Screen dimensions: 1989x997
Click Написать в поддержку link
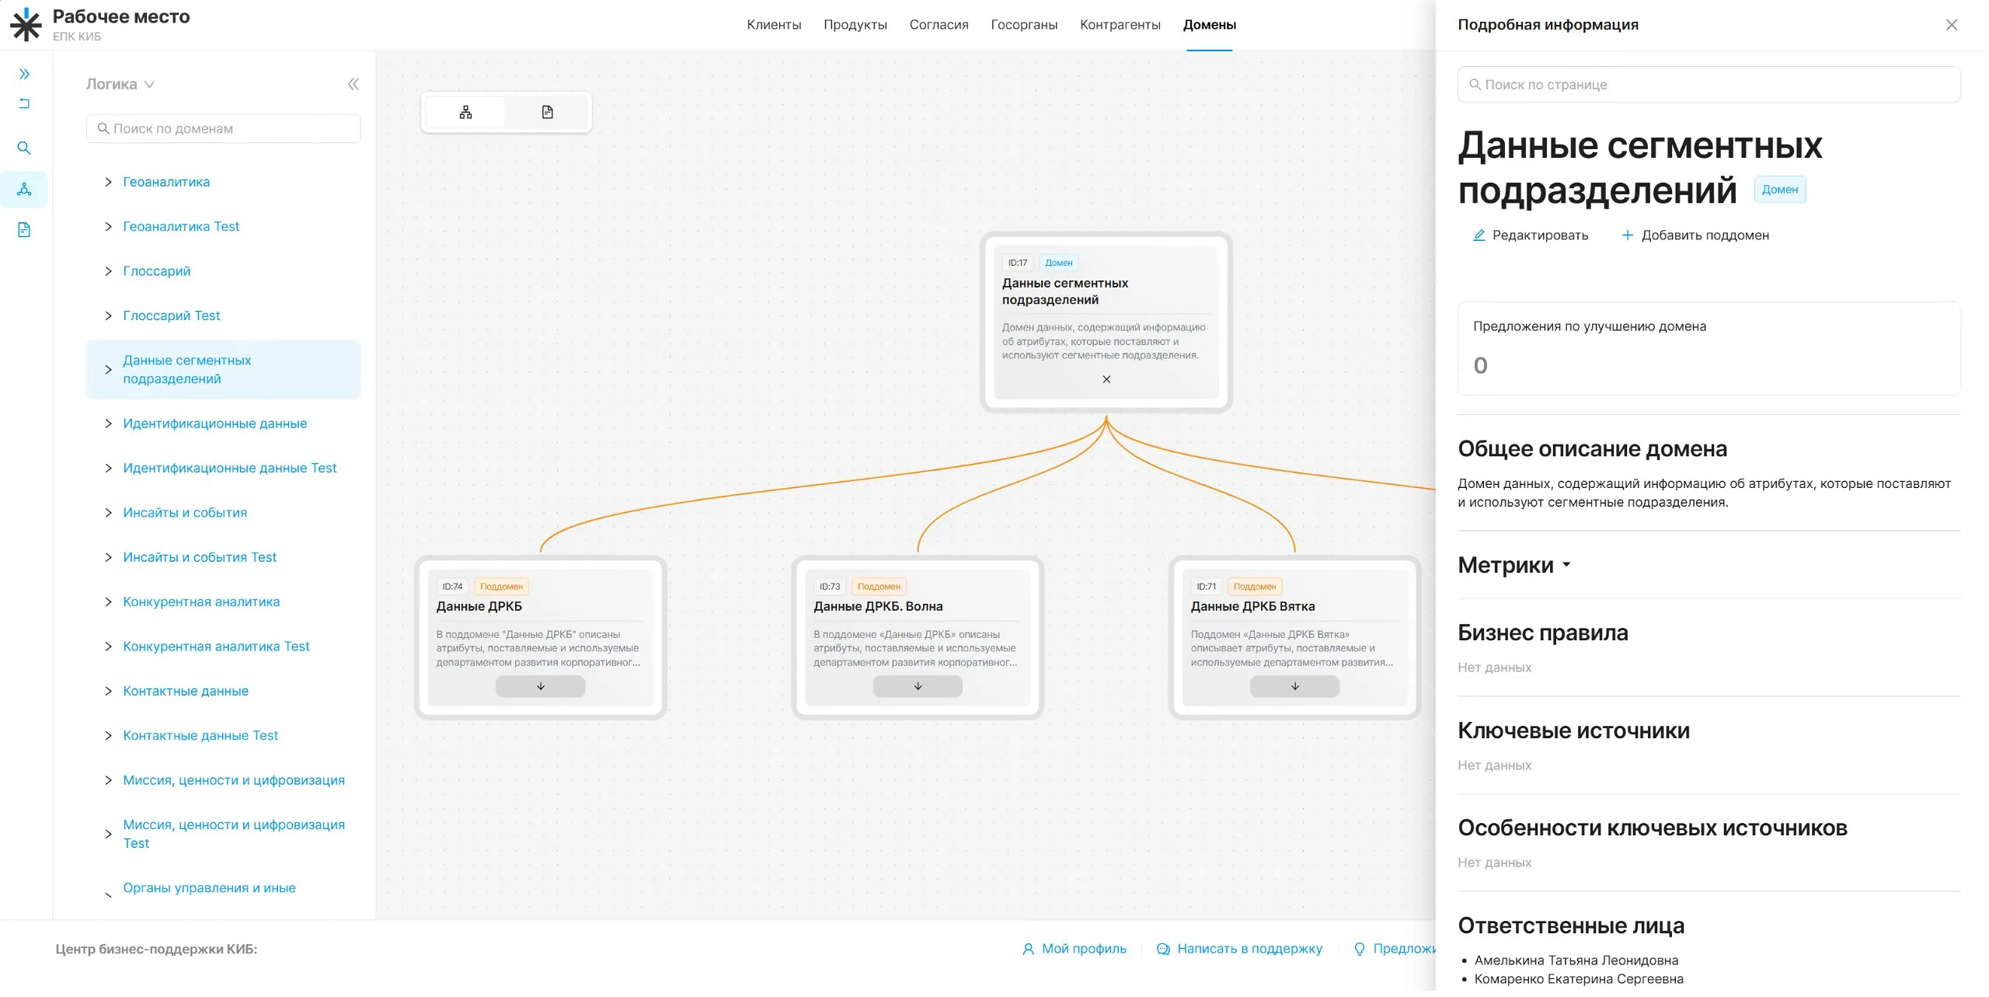click(x=1239, y=948)
